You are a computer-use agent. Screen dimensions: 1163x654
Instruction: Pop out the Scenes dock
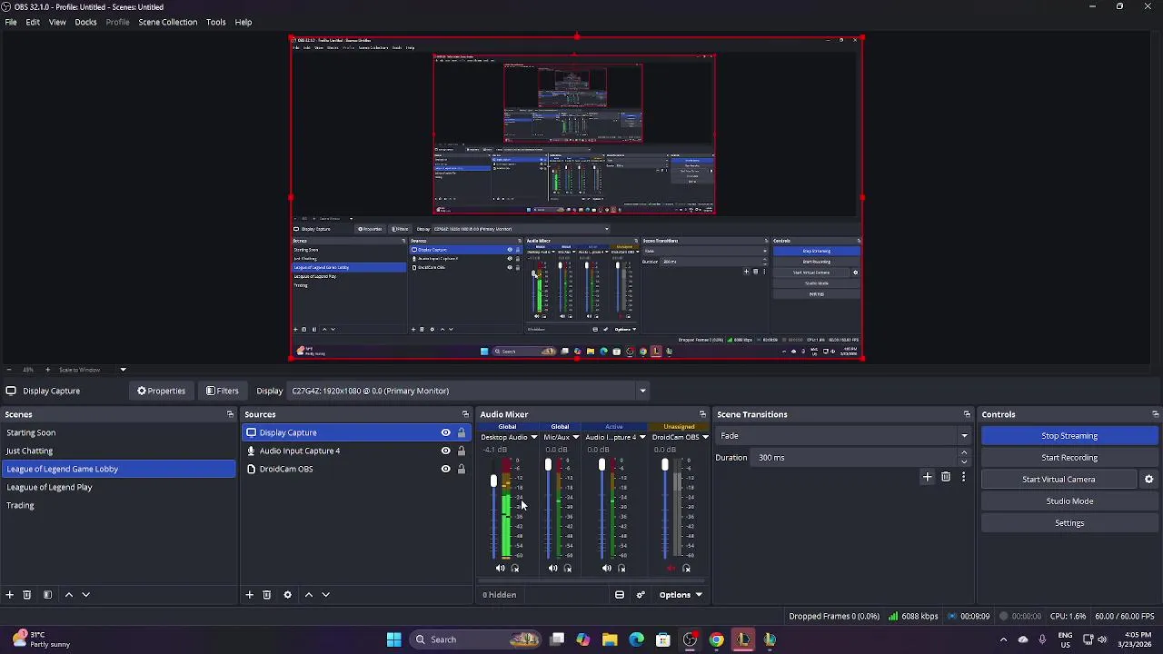coord(230,414)
